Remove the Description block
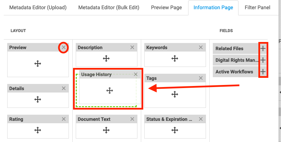281x142 pixels. [132, 47]
